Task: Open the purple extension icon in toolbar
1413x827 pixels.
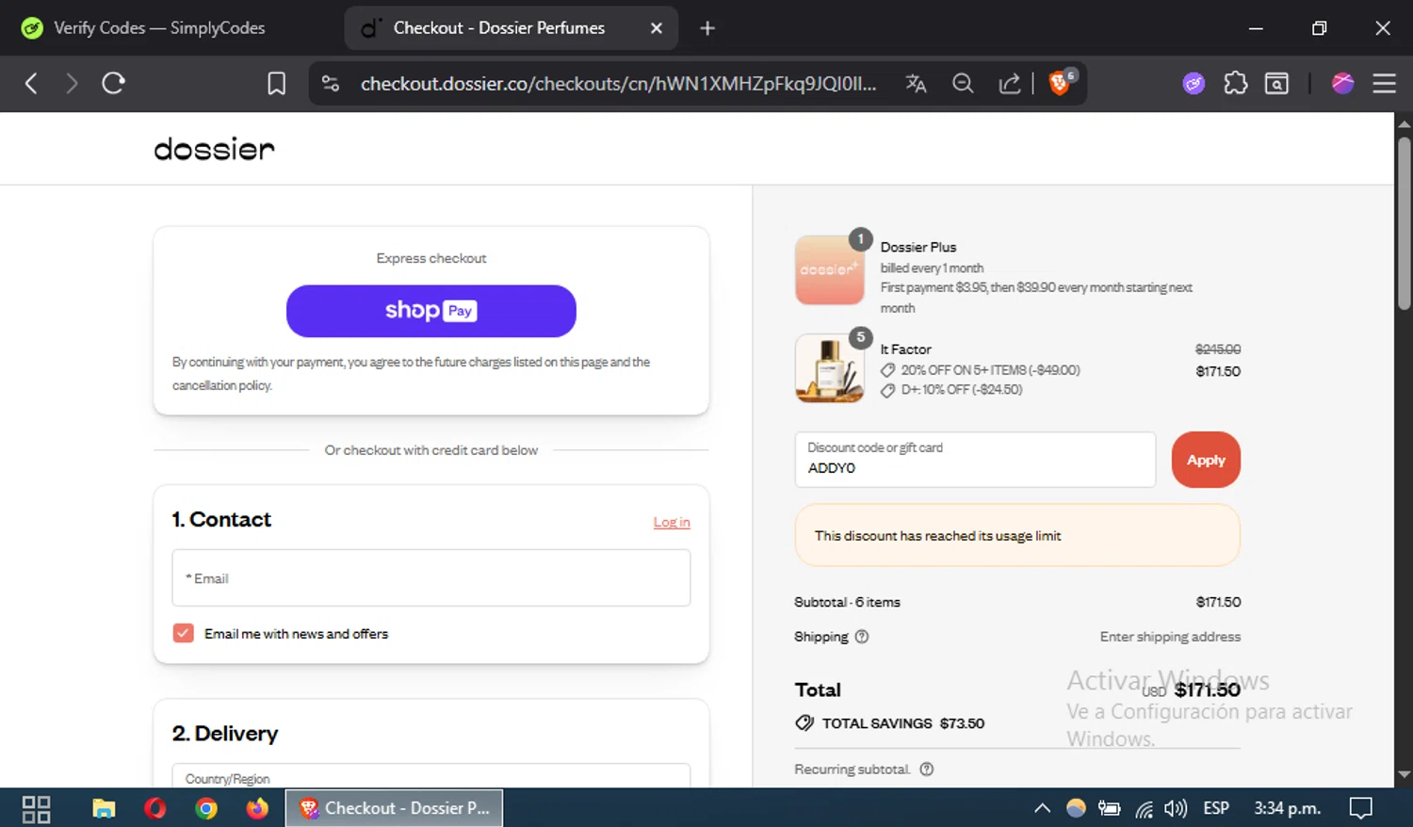Action: coord(1194,84)
